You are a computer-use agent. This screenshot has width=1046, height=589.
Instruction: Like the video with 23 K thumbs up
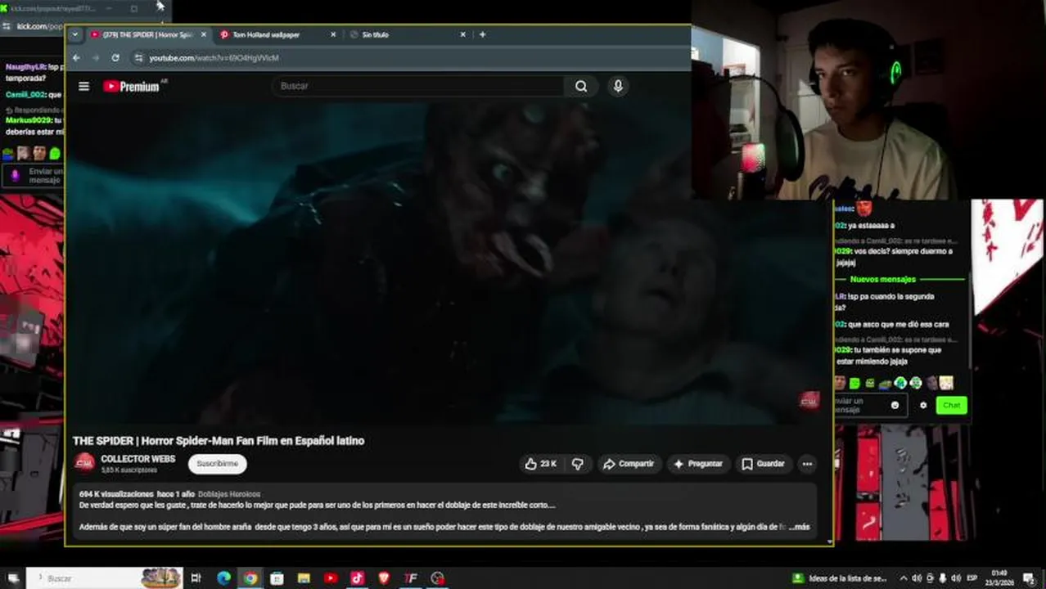(x=540, y=464)
